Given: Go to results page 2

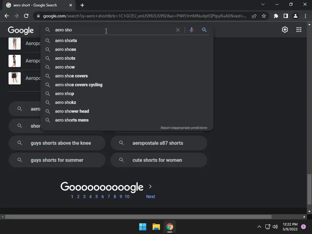Looking at the screenshot, I should click(x=78, y=197).
